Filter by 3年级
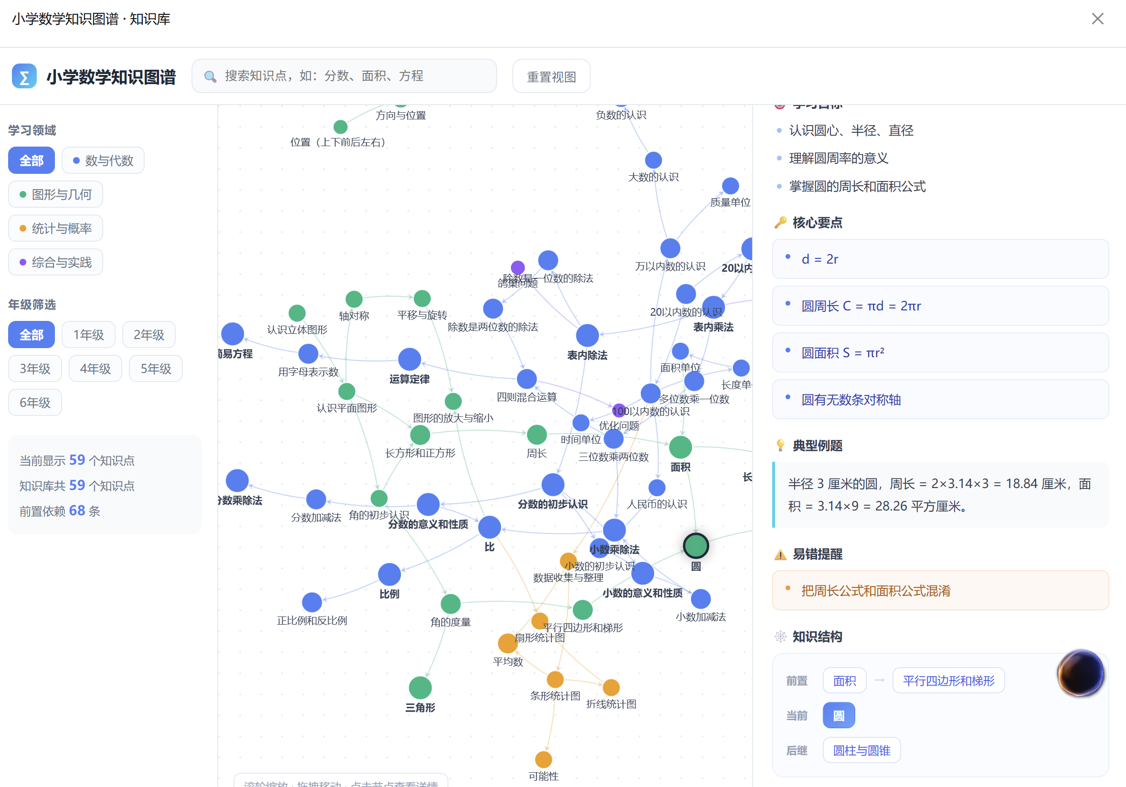Viewport: 1126px width, 787px height. point(35,368)
